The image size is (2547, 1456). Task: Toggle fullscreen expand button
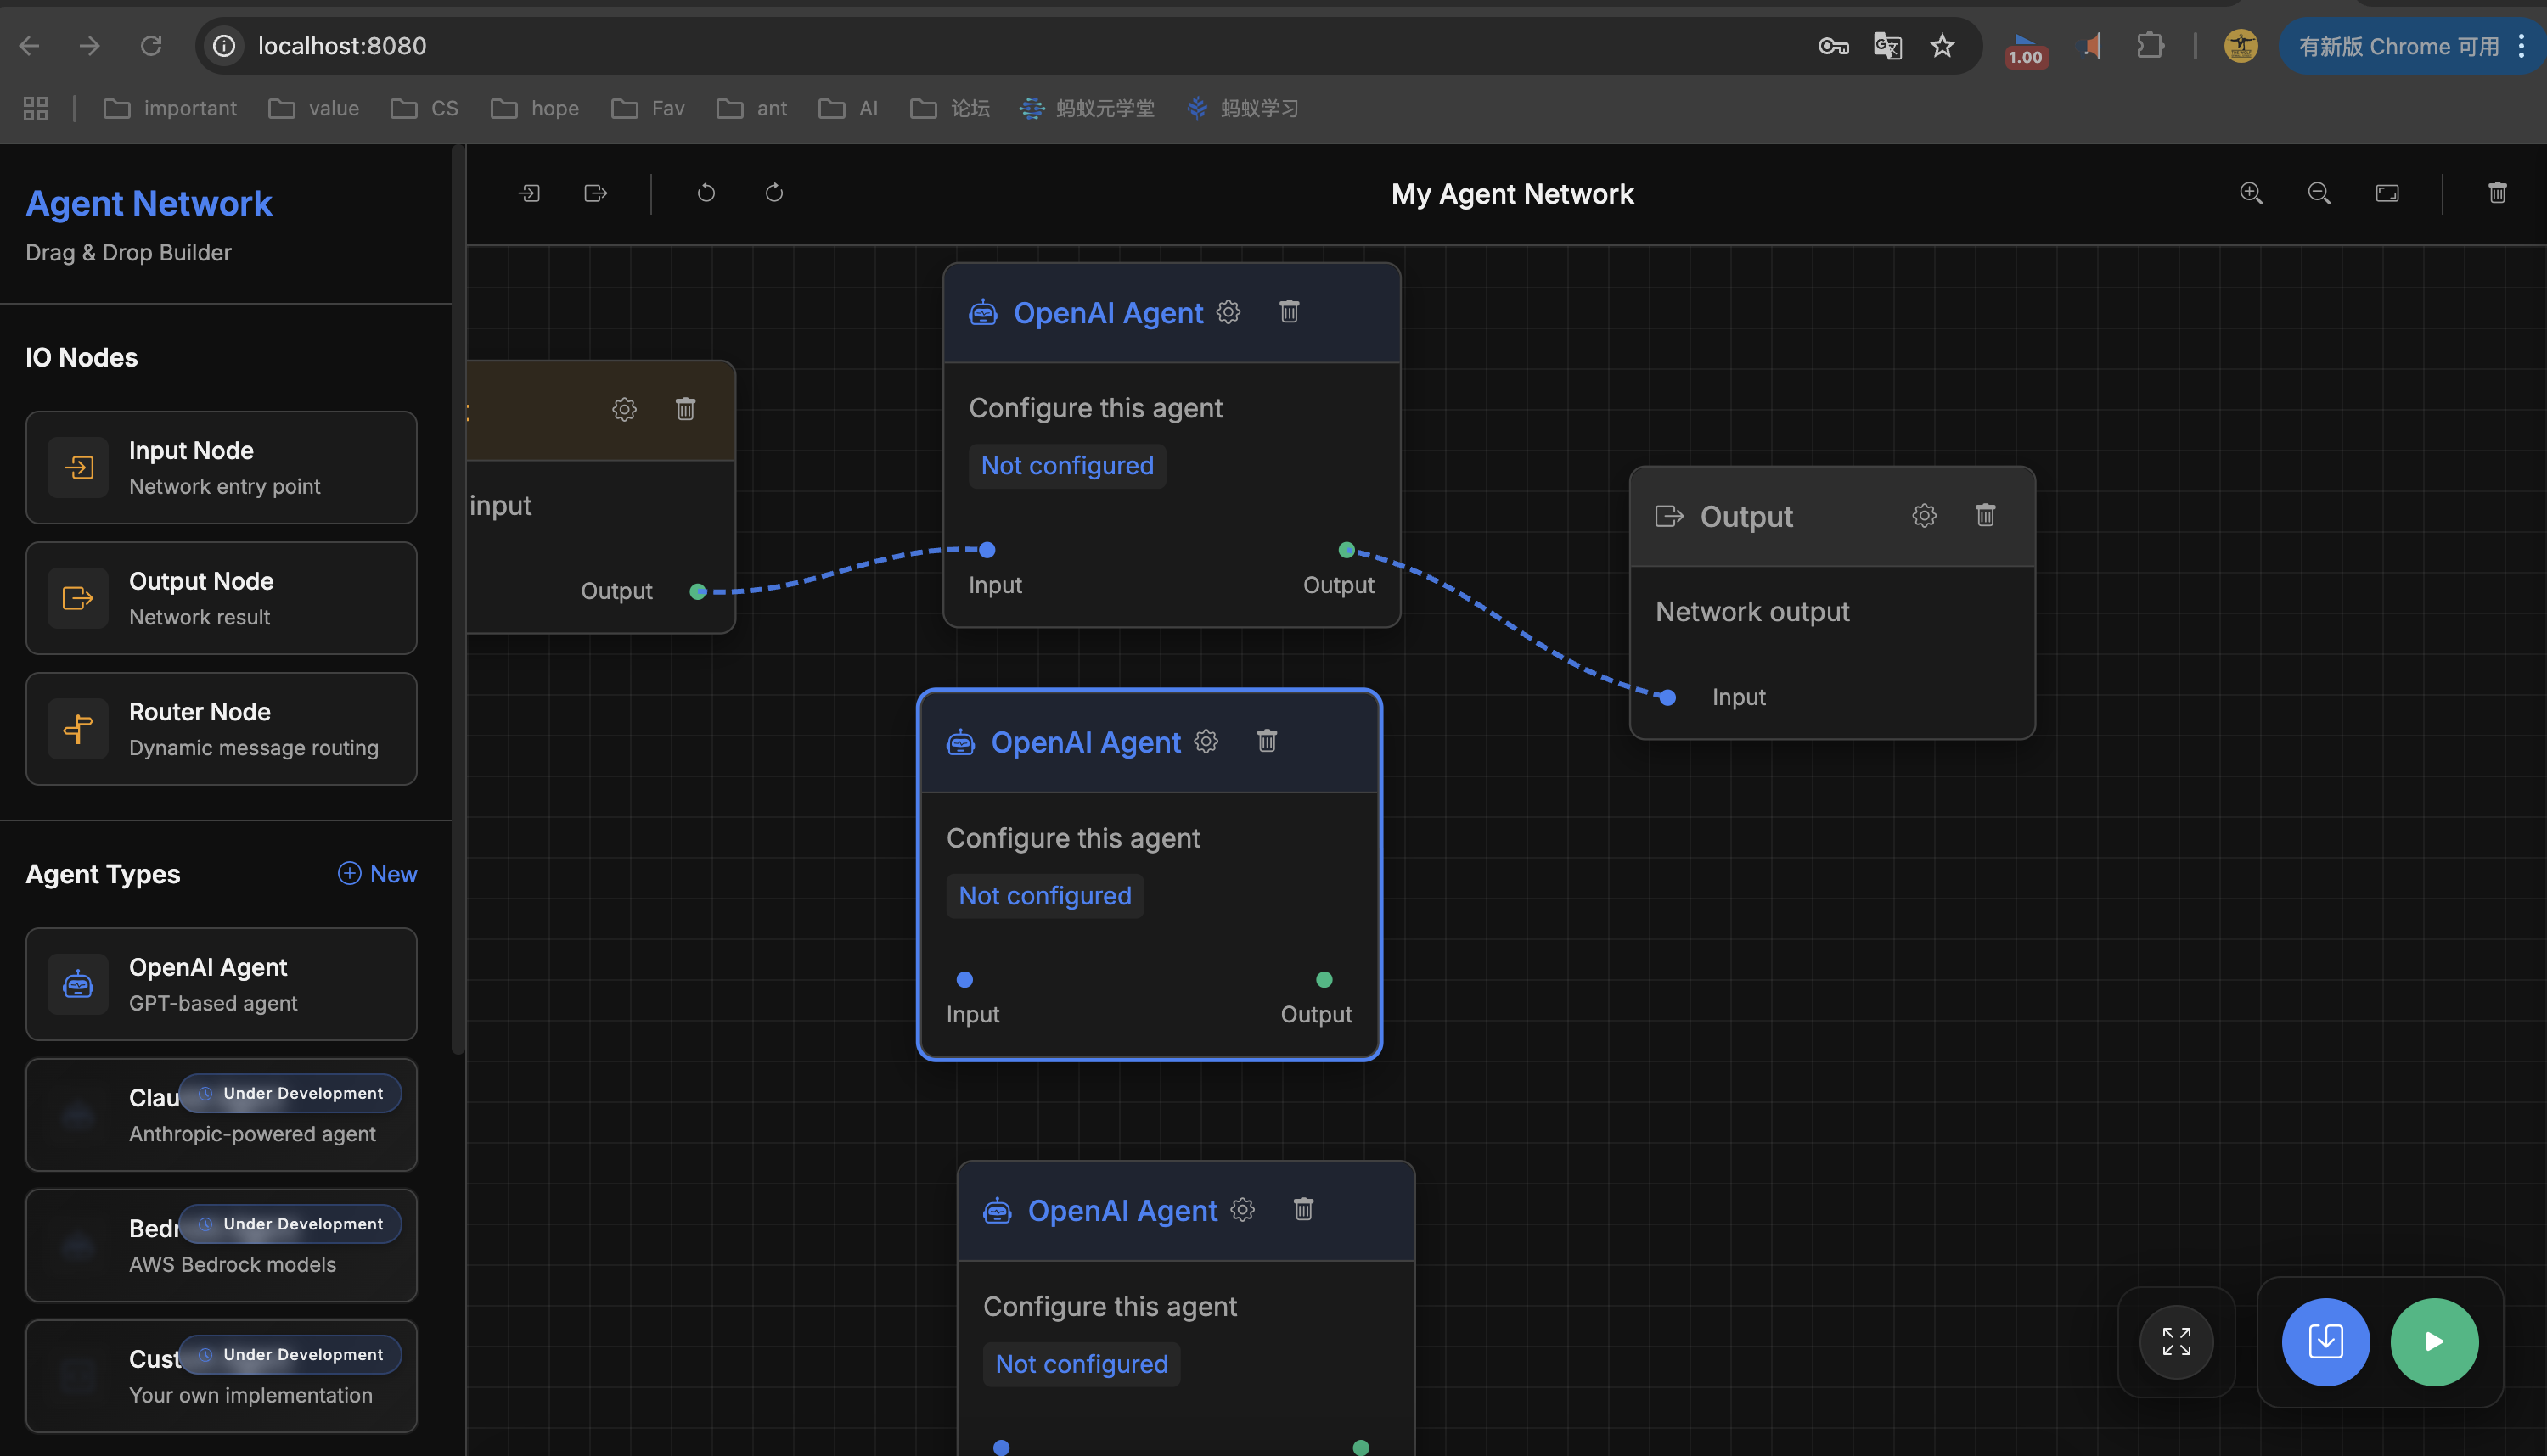pos(2176,1341)
